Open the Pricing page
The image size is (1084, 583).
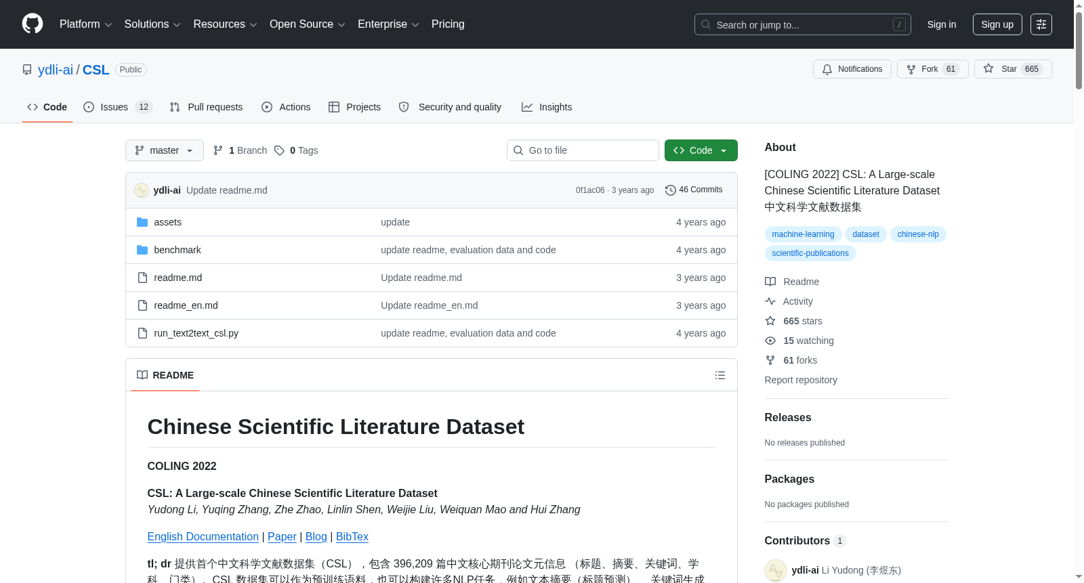[x=448, y=24]
